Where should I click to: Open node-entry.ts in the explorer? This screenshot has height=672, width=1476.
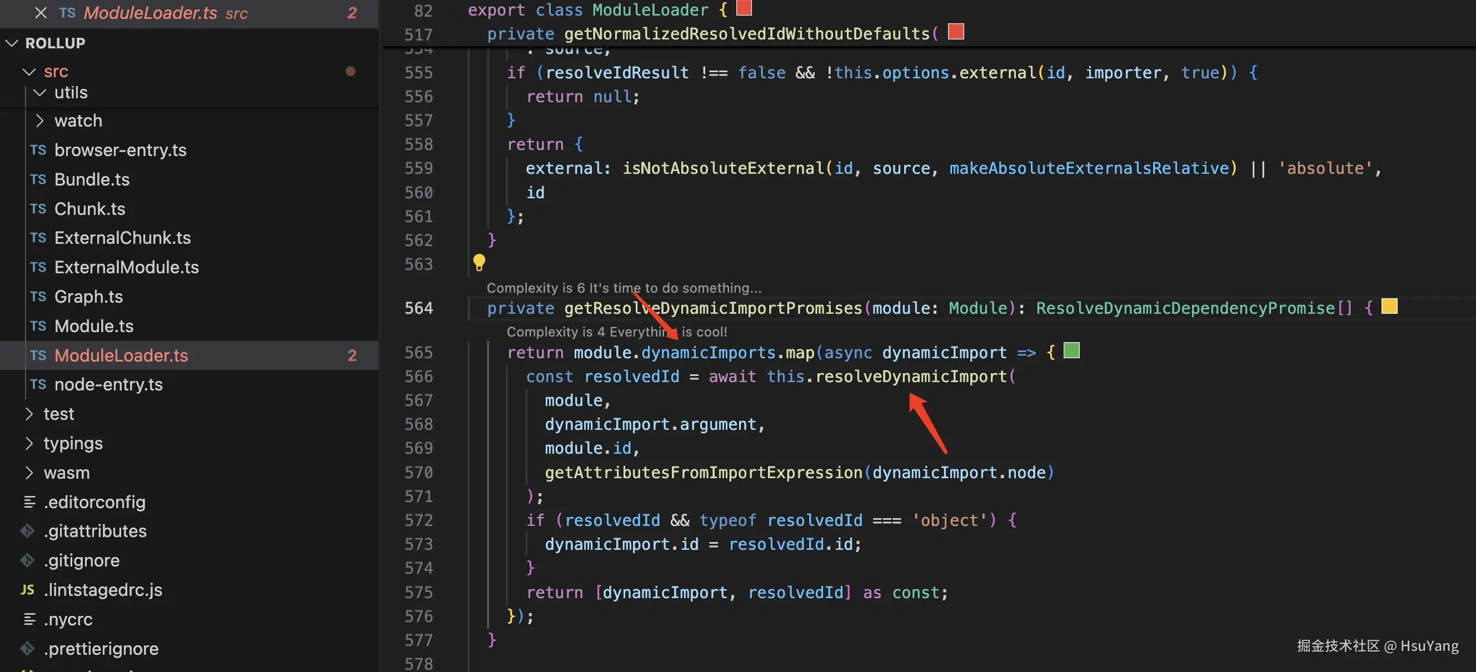click(x=108, y=385)
